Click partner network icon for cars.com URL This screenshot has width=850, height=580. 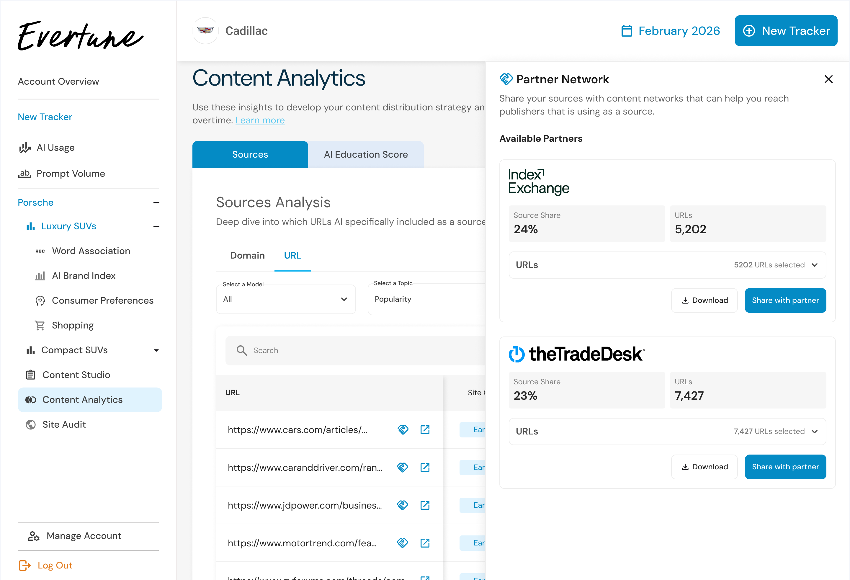tap(403, 430)
